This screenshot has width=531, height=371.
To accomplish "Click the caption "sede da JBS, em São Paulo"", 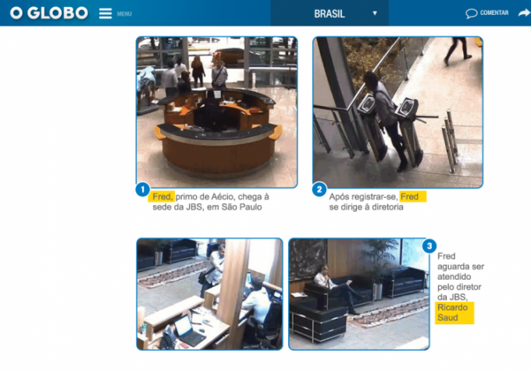I will [x=207, y=207].
